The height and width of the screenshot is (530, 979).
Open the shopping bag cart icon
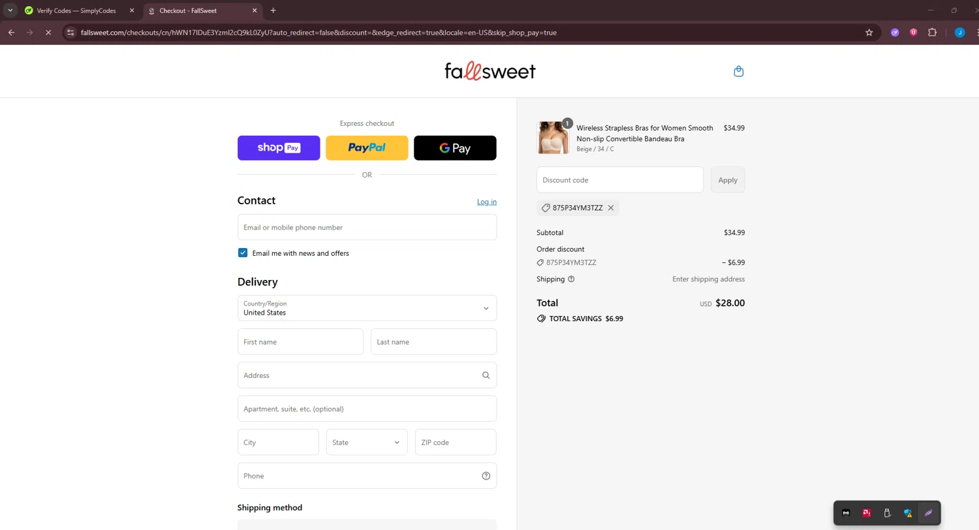(738, 71)
